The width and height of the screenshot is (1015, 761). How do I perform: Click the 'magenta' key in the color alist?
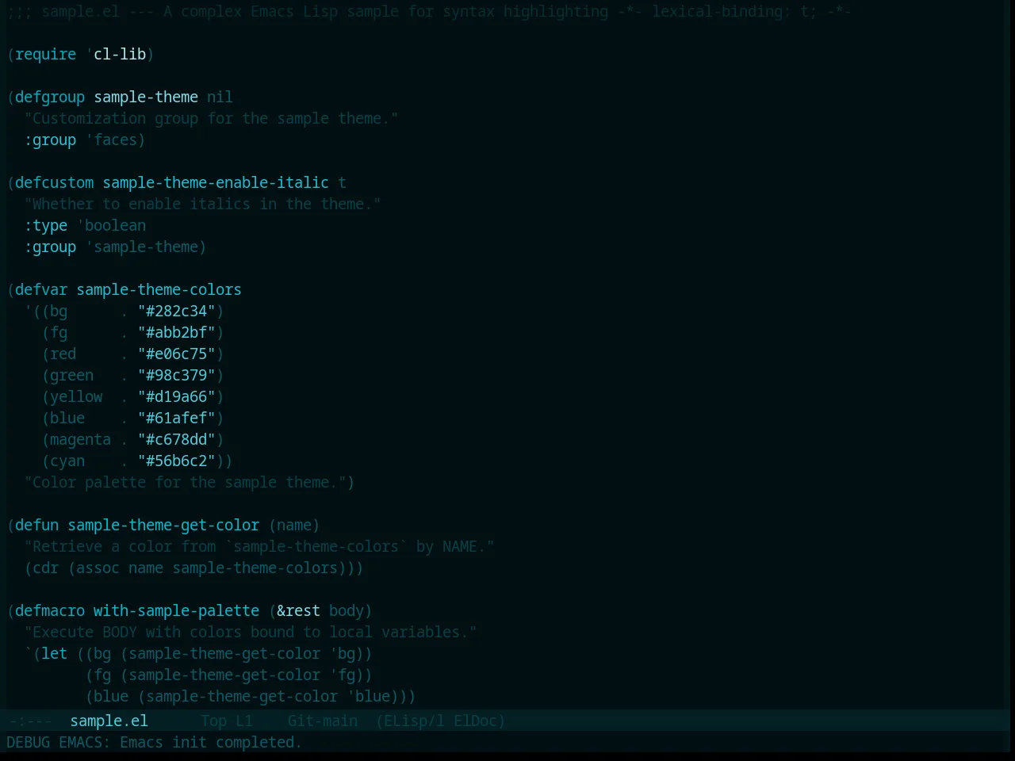click(x=80, y=439)
